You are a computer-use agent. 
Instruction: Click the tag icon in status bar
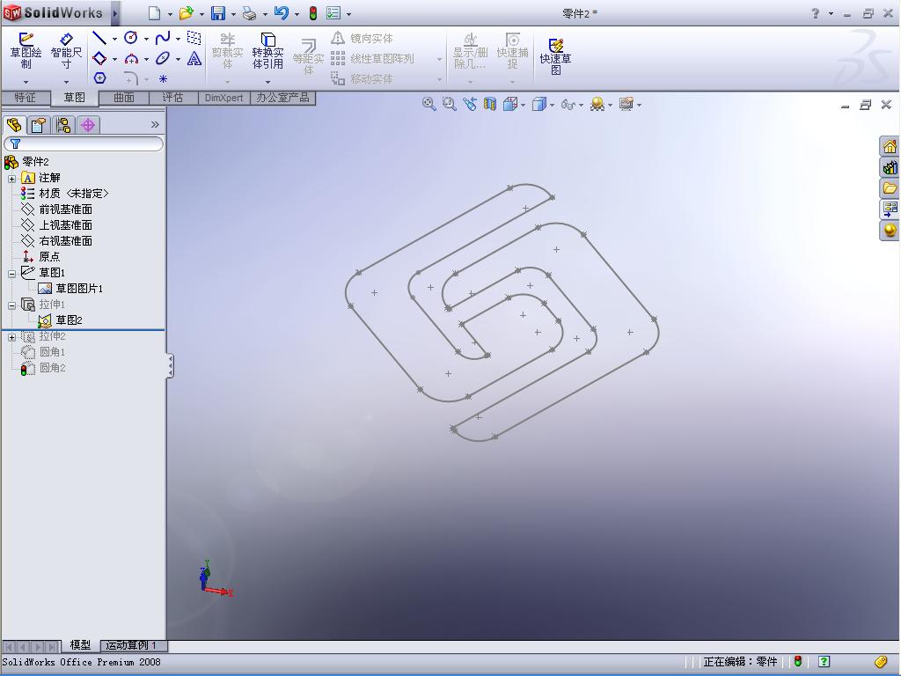click(x=880, y=662)
